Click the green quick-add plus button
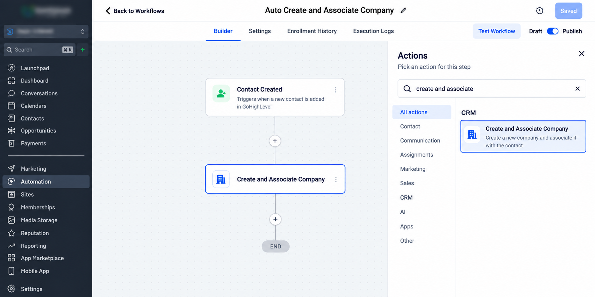 [83, 50]
